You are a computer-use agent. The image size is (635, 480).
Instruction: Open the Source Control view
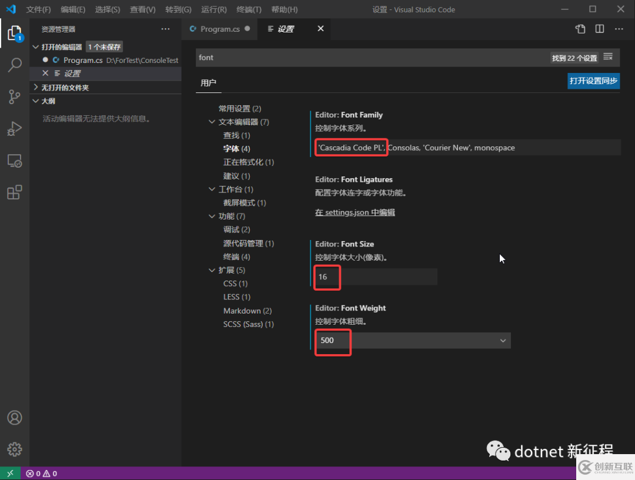[15, 96]
